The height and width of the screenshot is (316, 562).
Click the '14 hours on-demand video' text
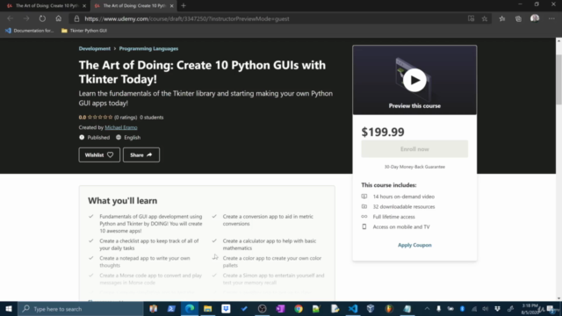(x=404, y=197)
